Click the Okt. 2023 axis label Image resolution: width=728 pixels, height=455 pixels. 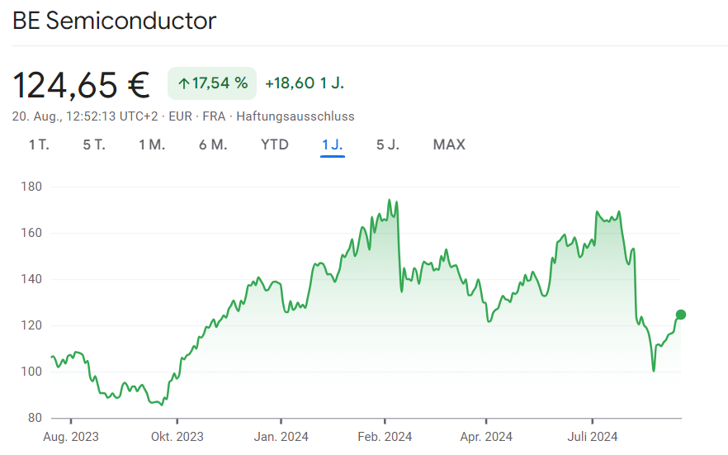pos(177,437)
